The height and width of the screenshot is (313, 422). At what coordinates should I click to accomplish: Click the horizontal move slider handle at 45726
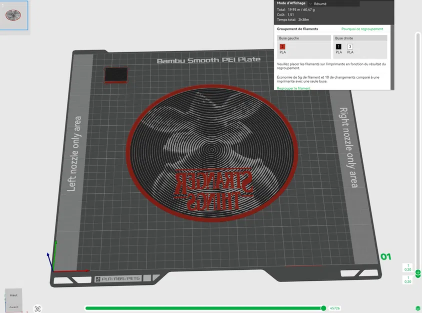(323, 308)
